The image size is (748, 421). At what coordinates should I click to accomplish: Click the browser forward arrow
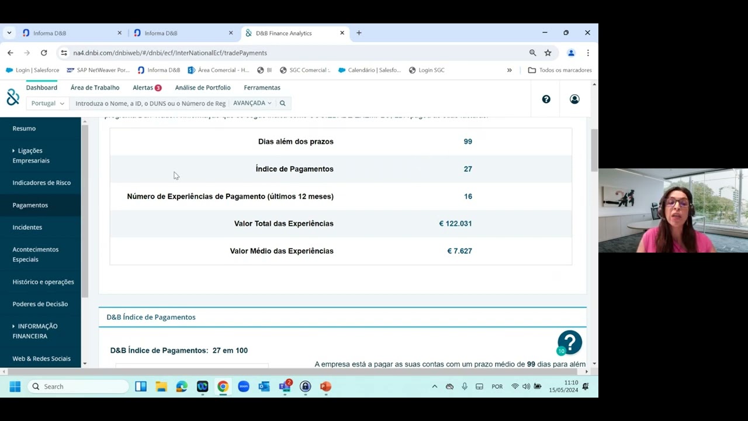pyautogui.click(x=27, y=53)
